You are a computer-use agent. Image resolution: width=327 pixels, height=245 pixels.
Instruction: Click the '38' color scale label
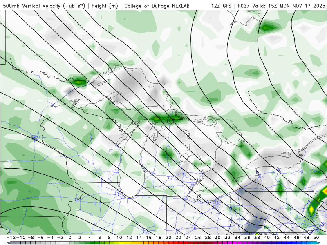257,238
